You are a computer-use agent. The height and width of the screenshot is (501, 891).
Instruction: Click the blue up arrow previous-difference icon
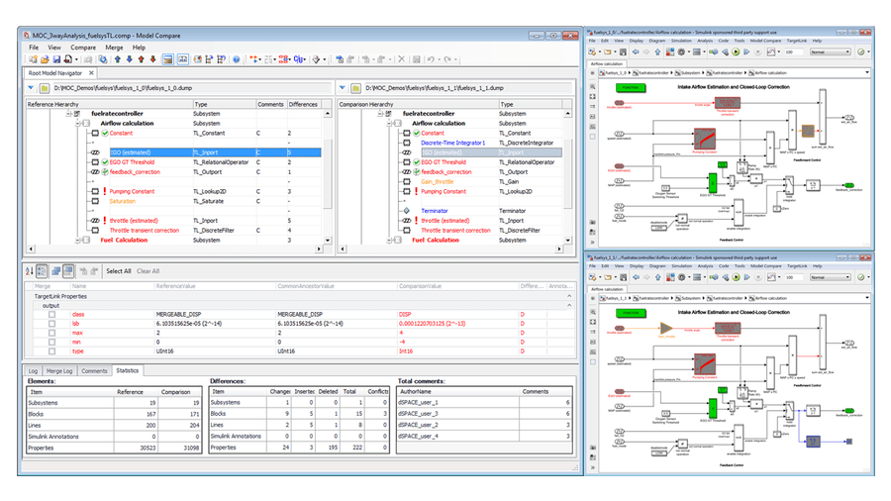point(118,59)
